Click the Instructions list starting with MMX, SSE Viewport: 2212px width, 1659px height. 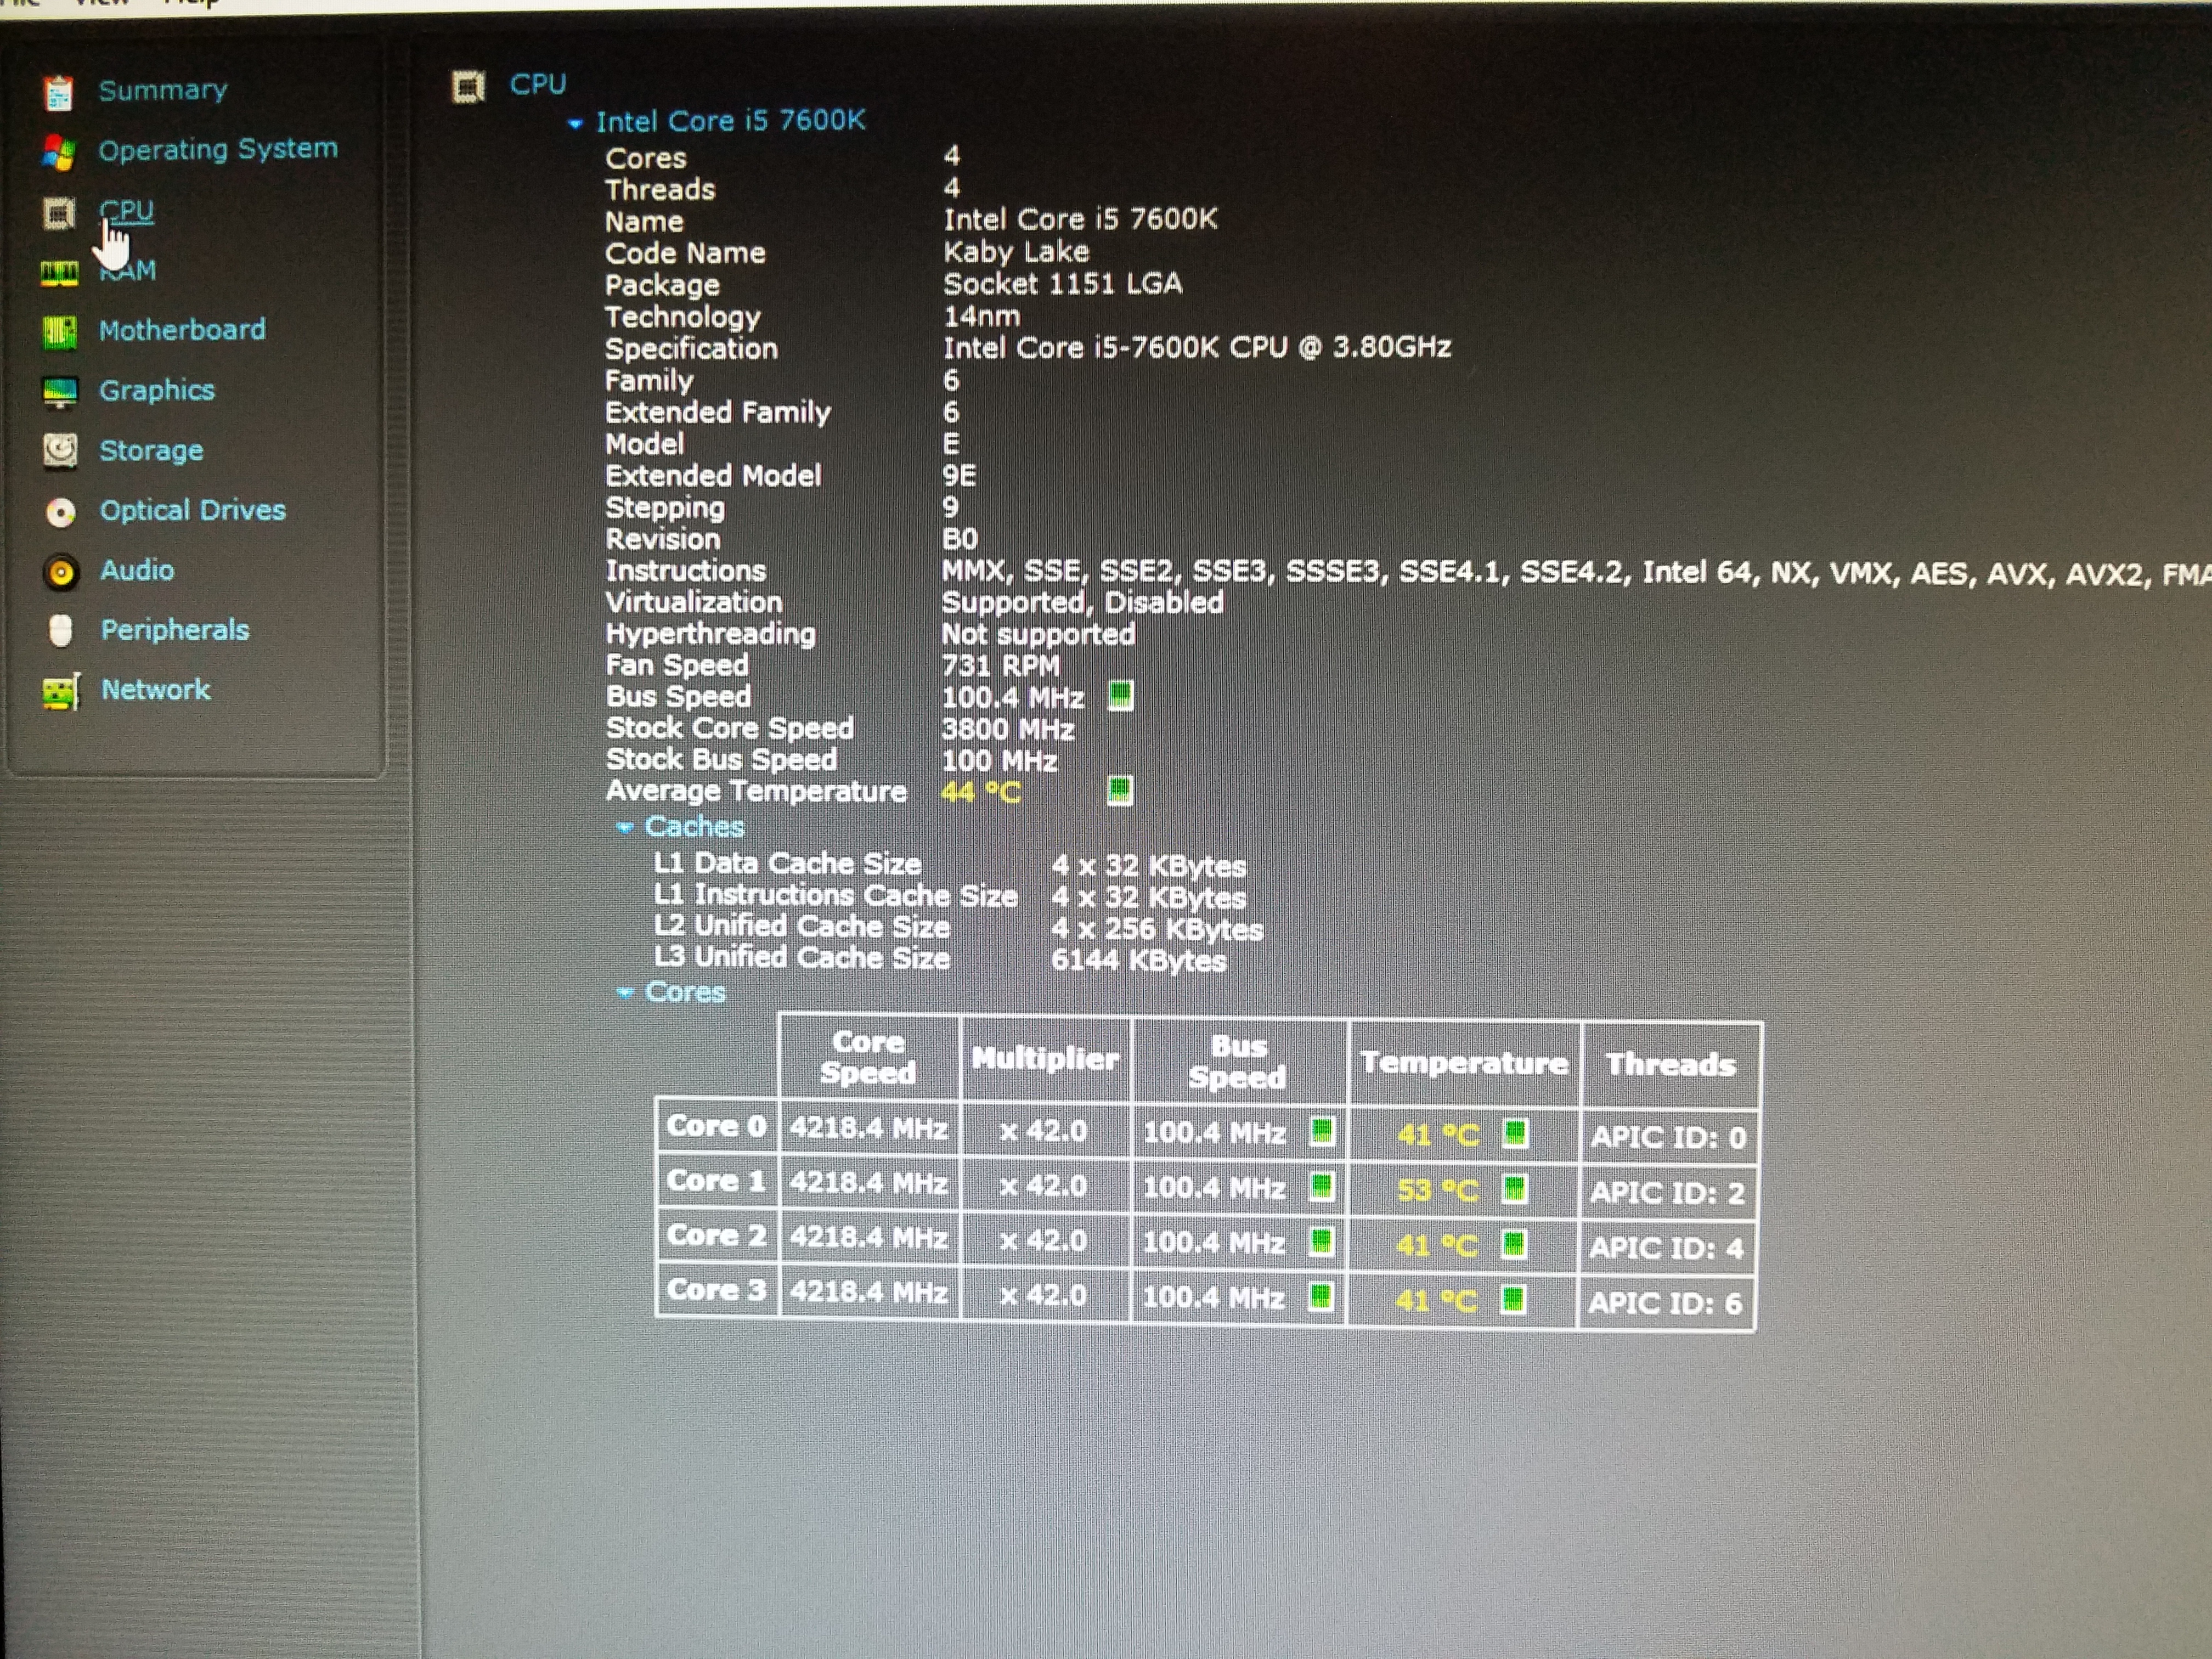(1576, 573)
